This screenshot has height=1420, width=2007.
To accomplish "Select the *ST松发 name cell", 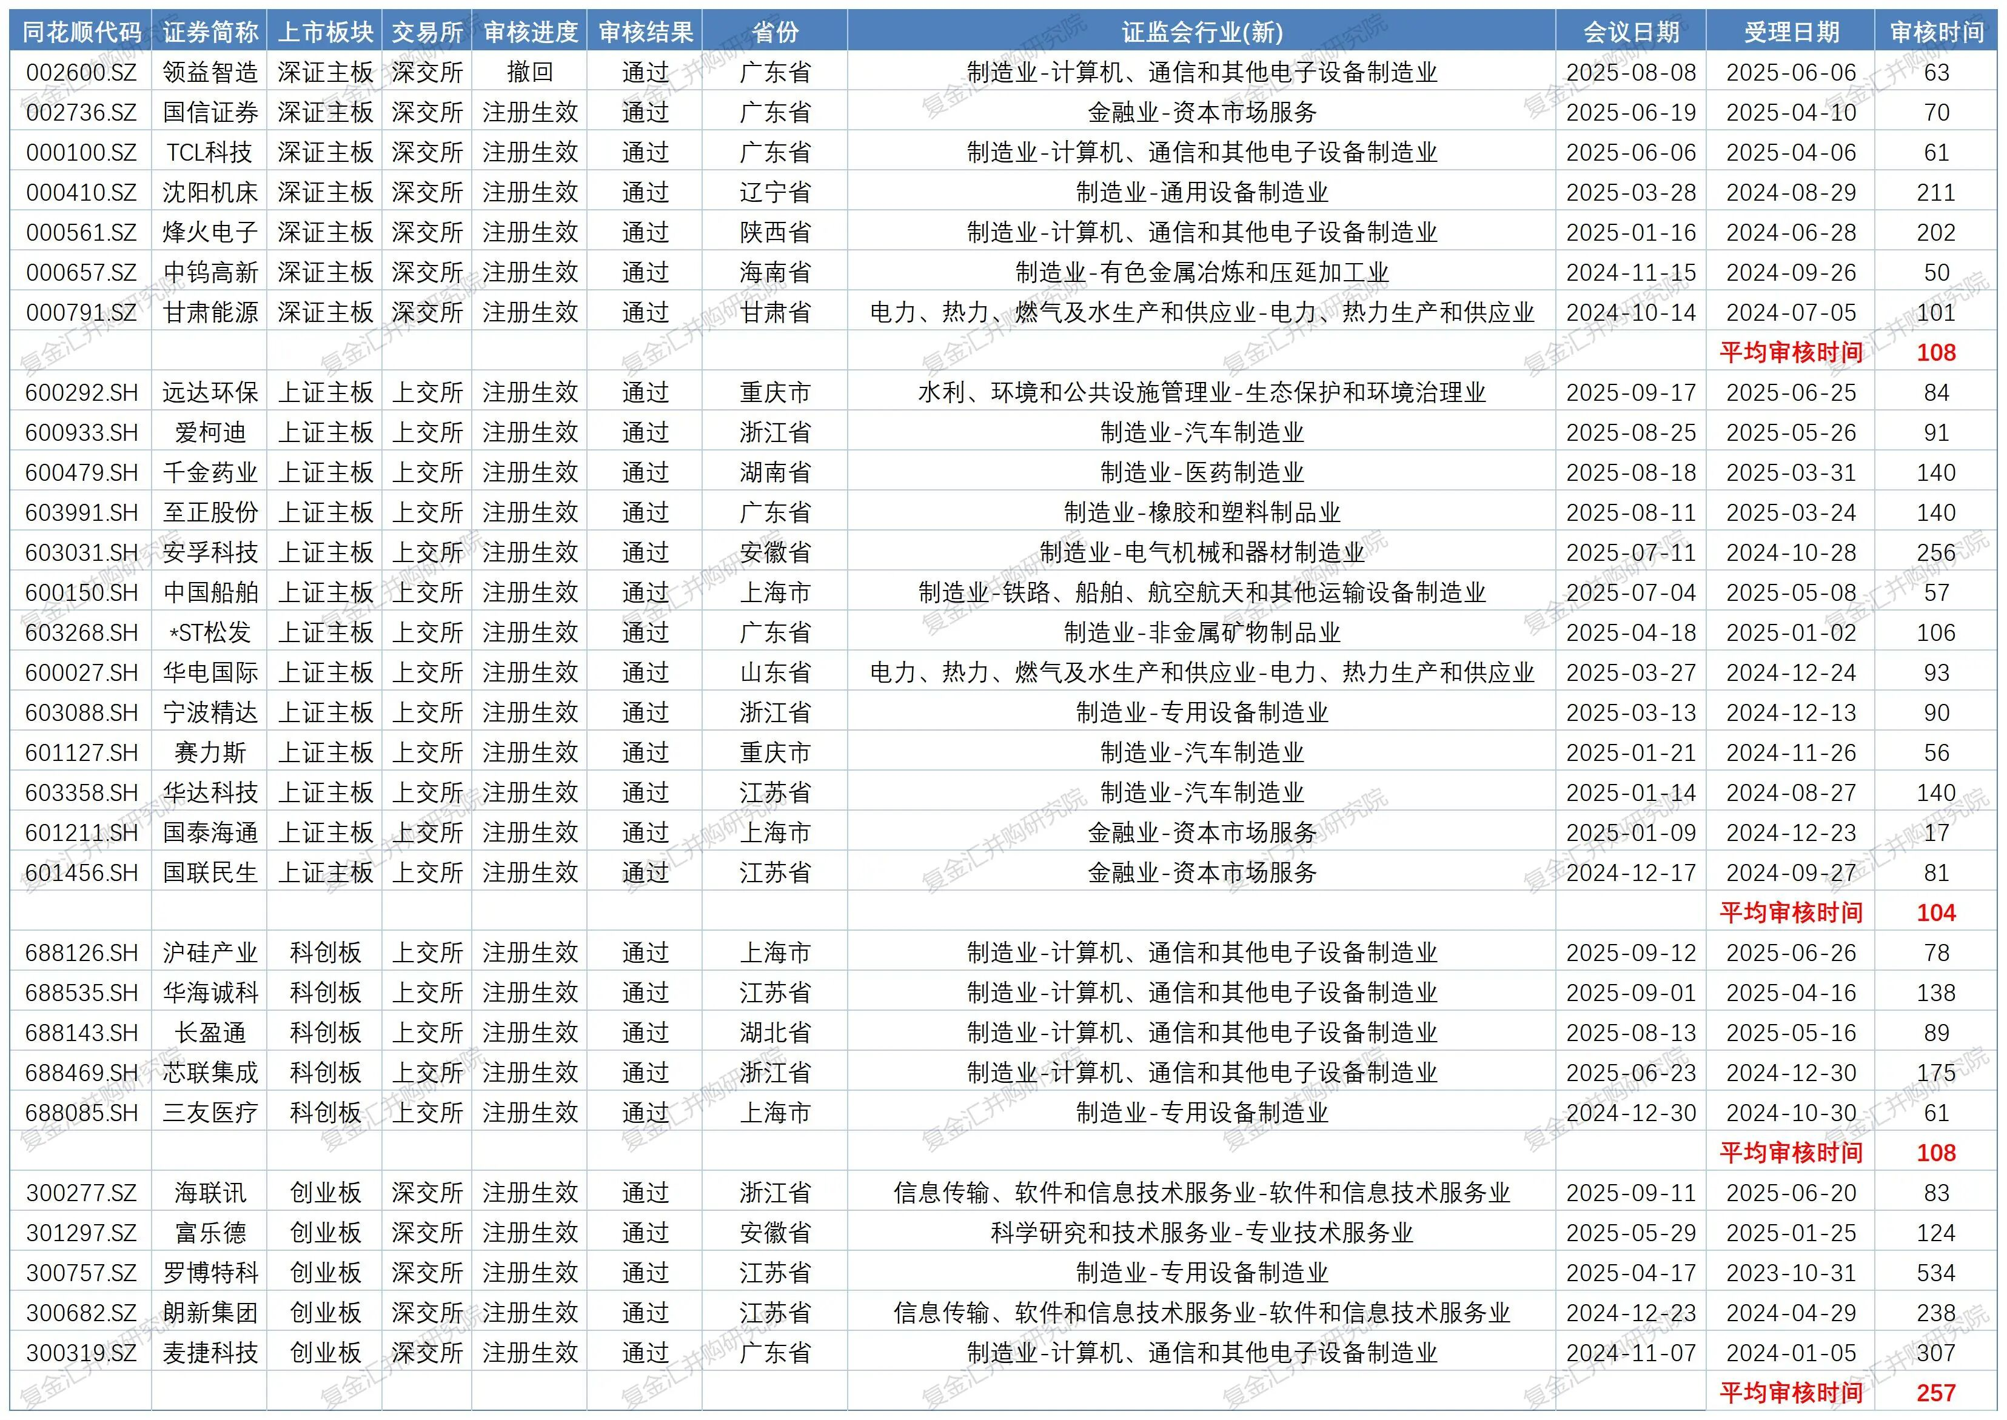I will click(210, 632).
